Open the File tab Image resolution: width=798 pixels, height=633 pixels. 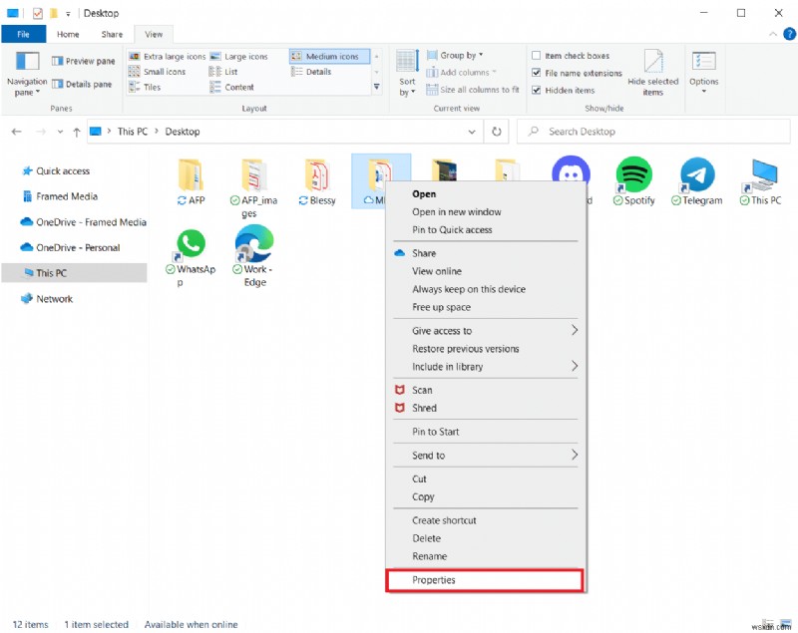coord(23,34)
